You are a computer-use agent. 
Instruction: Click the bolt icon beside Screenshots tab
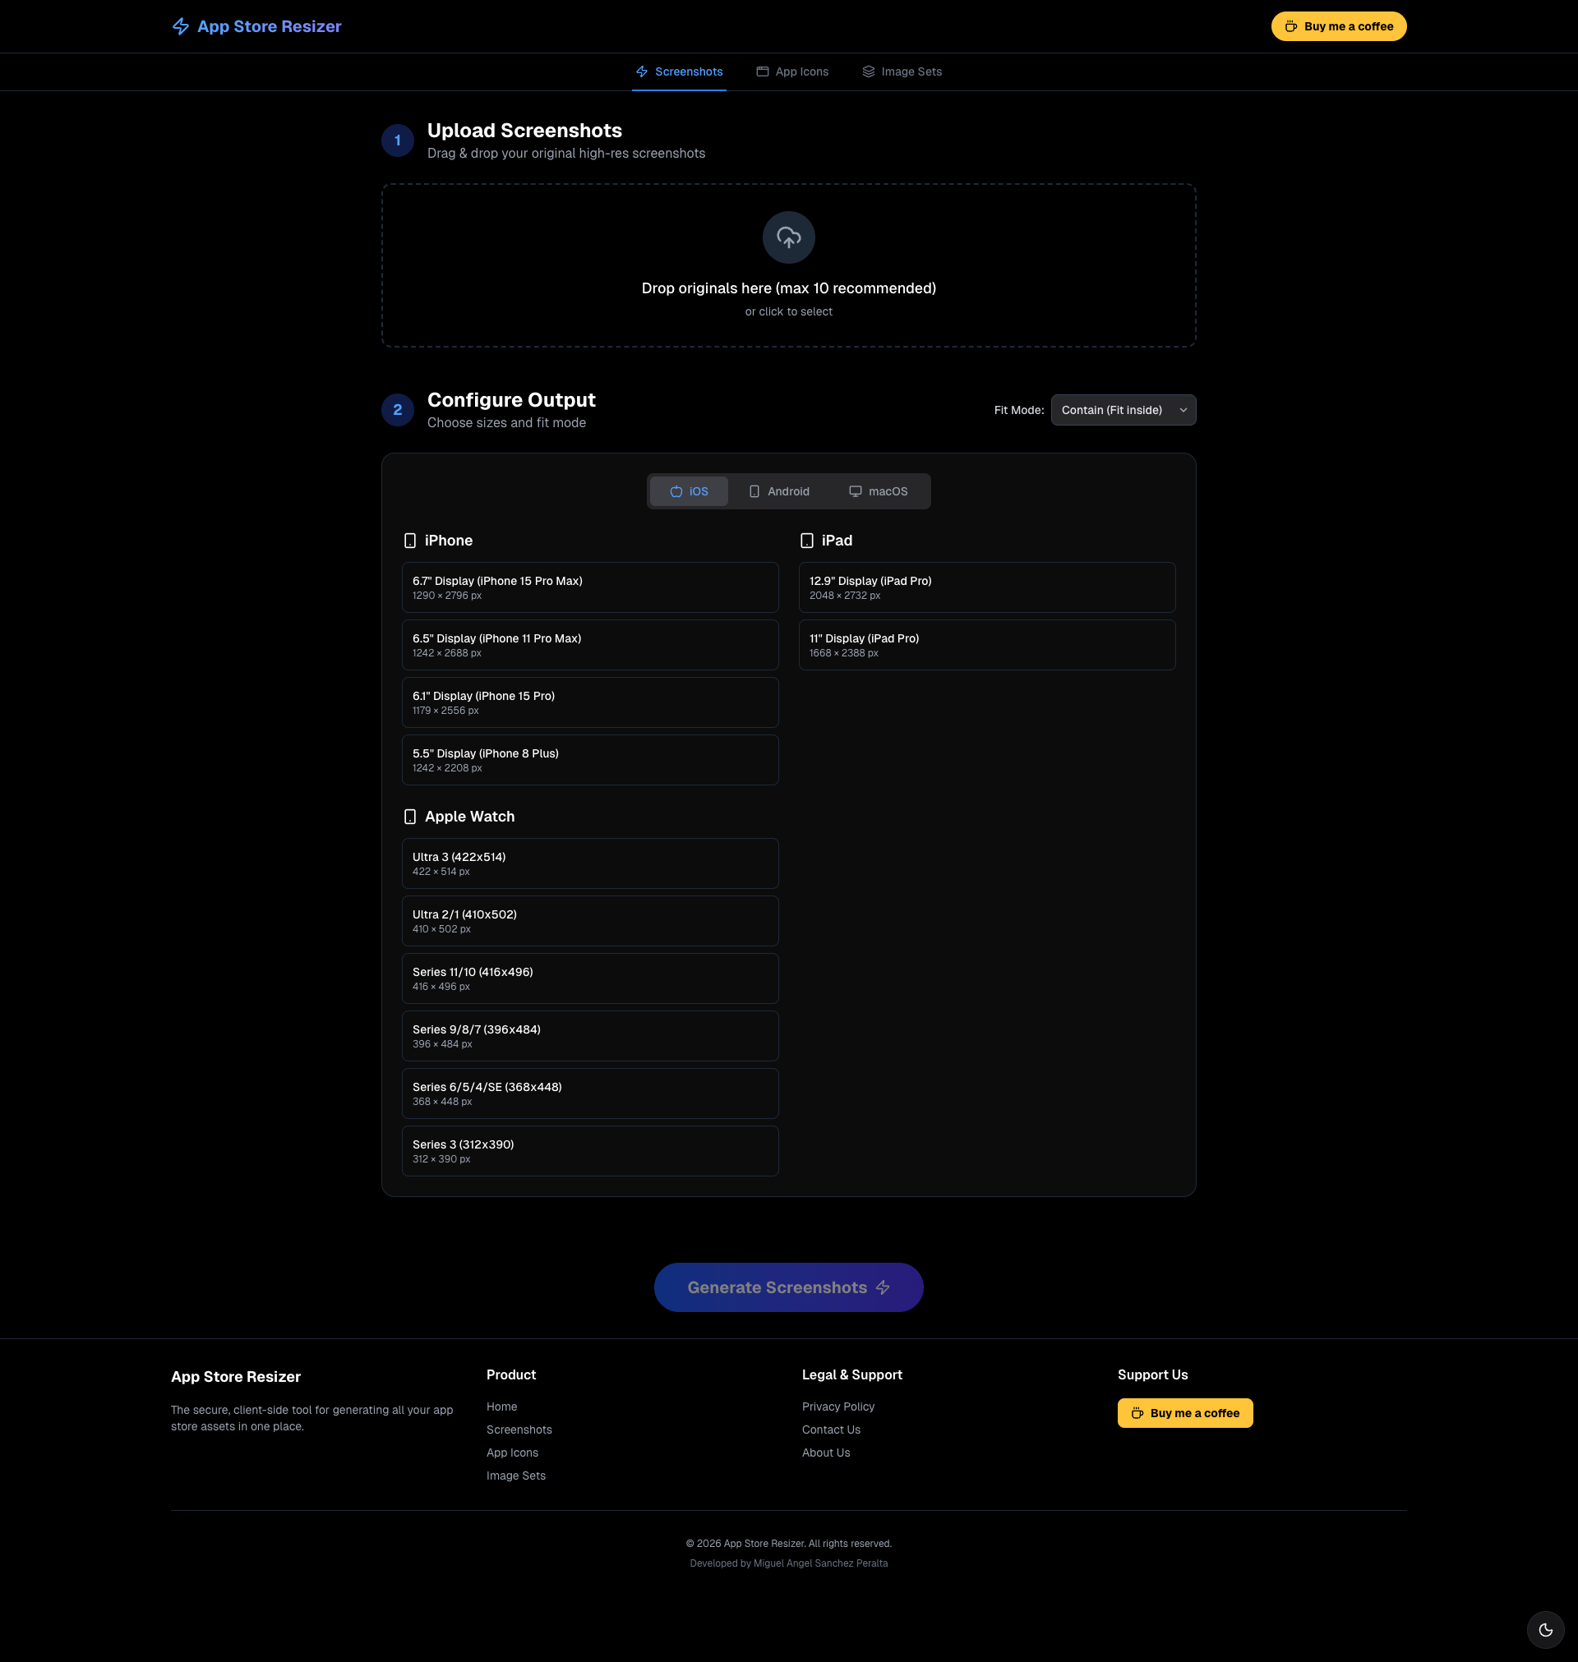click(642, 71)
